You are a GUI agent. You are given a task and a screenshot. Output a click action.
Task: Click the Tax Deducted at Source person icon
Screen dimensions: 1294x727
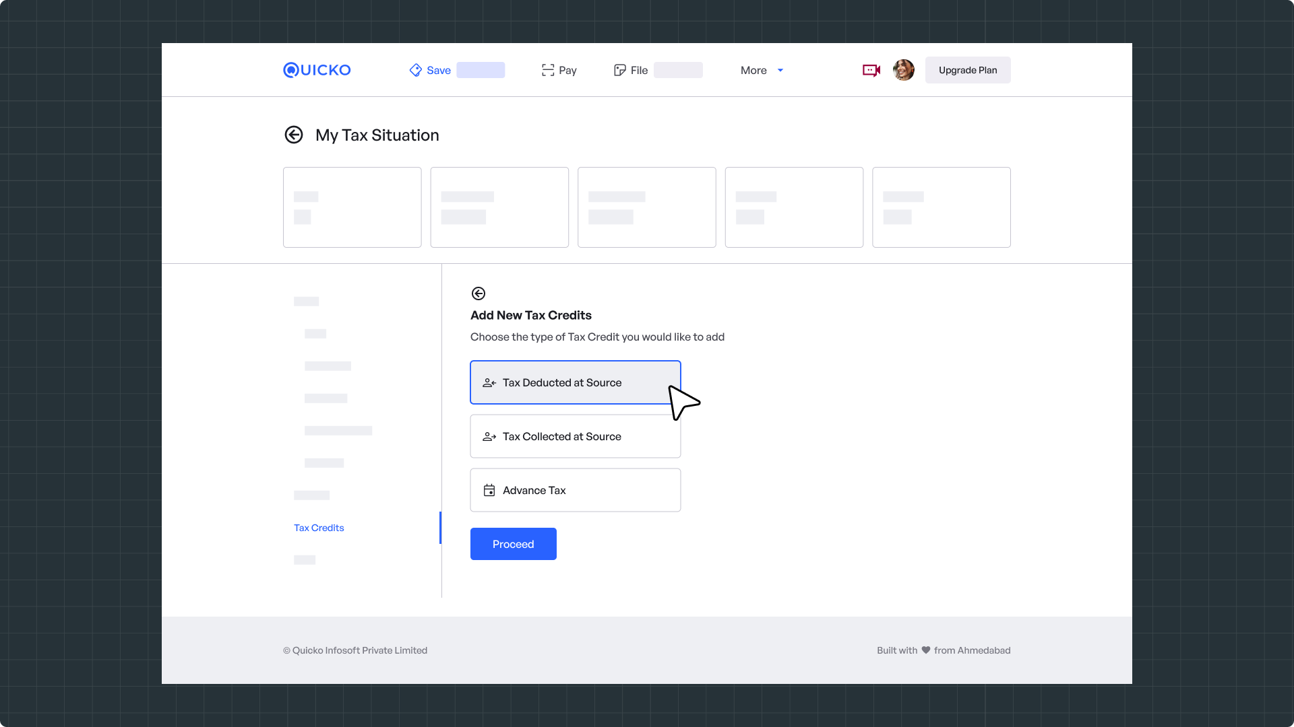(489, 382)
